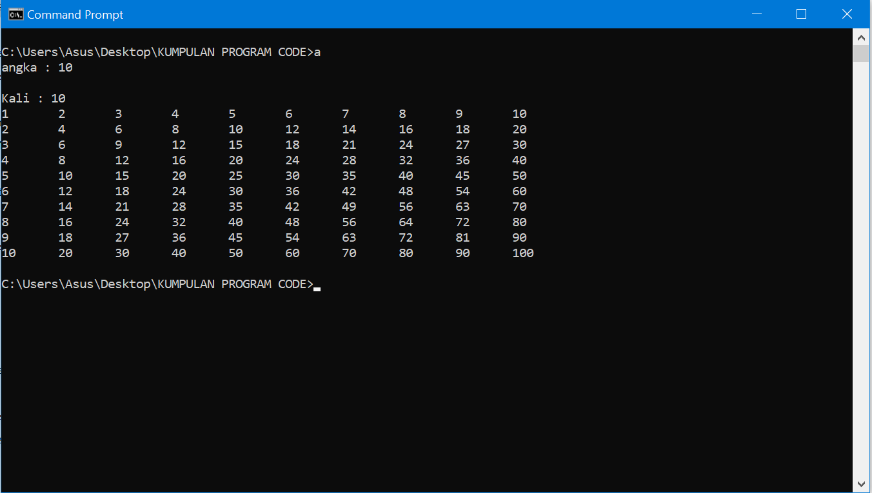
Task: Click 27 in the row starting with 3
Action: 462,145
